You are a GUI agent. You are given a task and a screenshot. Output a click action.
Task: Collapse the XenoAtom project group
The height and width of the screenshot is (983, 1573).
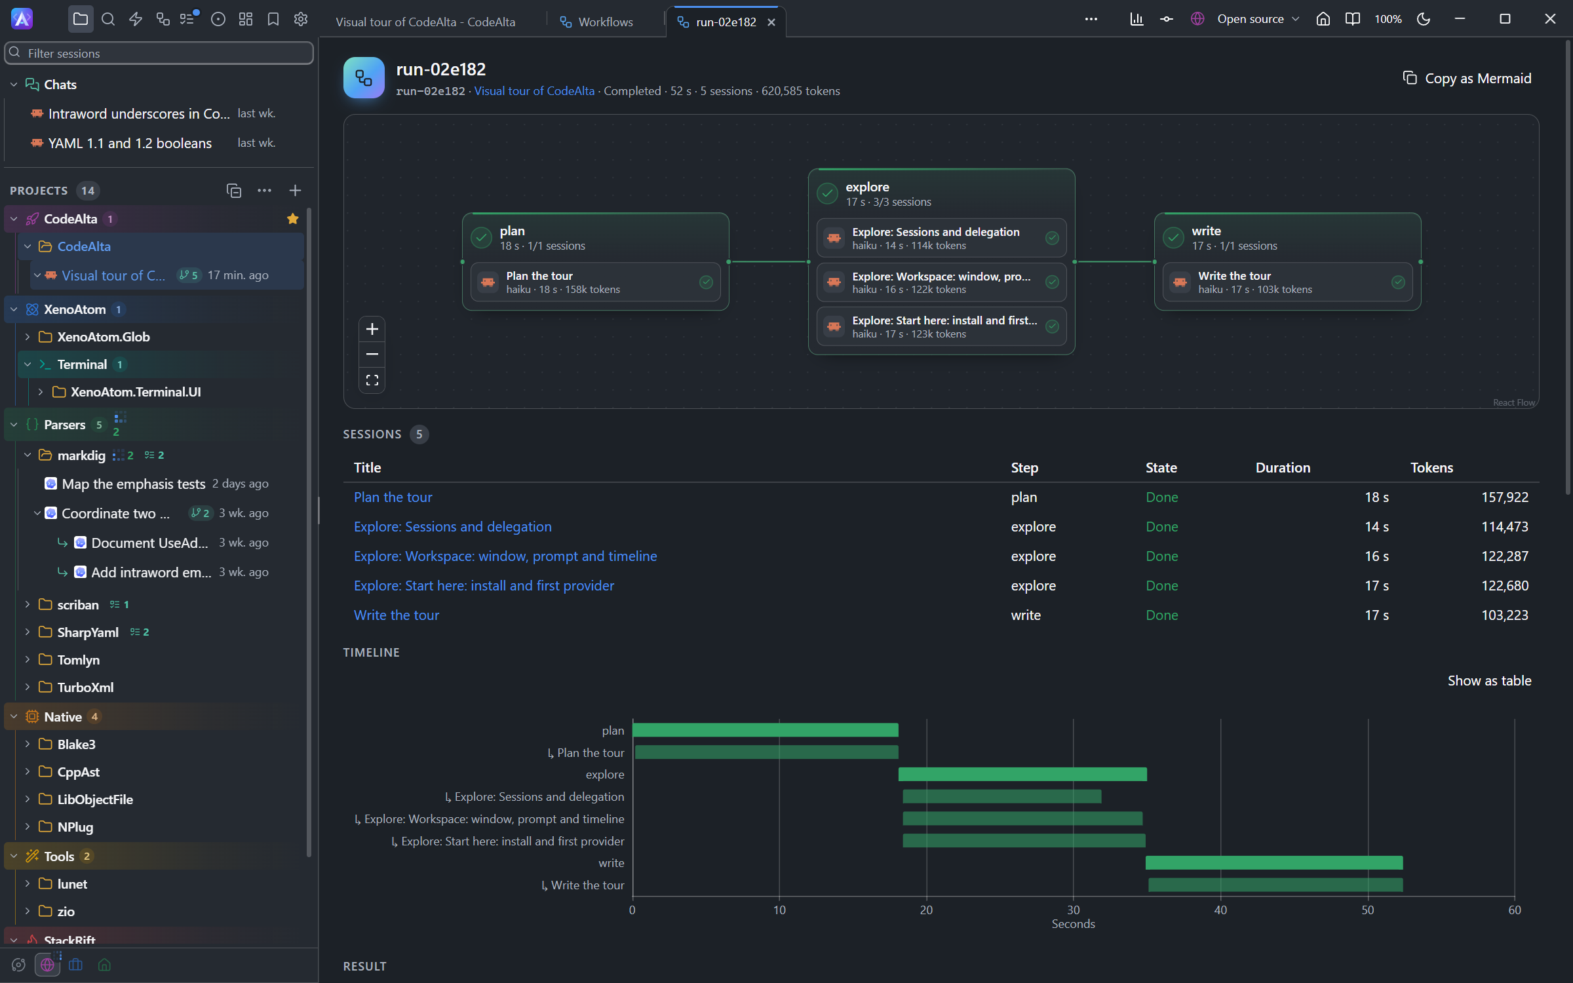coord(14,309)
